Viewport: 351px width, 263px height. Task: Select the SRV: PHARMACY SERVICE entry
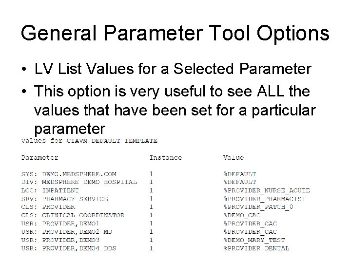click(x=64, y=199)
